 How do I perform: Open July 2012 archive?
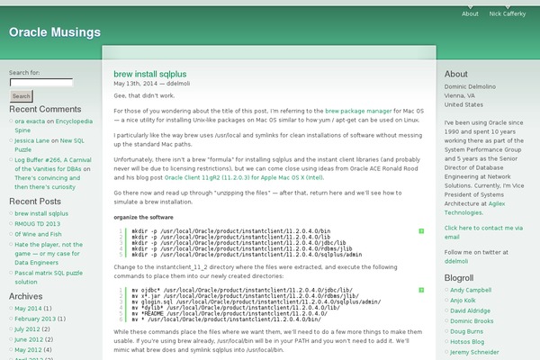tap(27, 329)
